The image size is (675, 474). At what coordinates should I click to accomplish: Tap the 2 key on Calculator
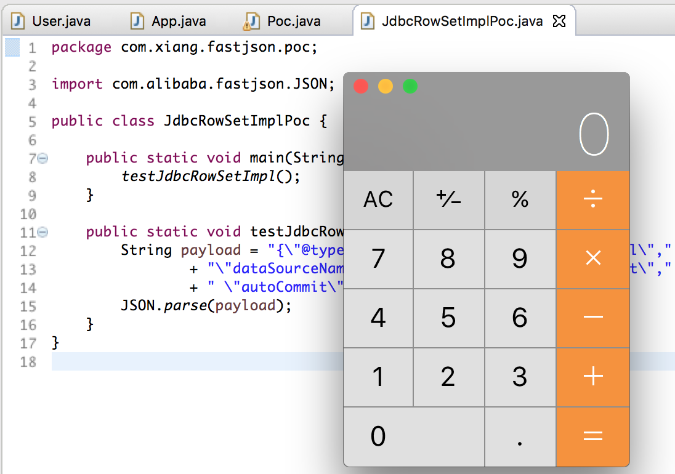pyautogui.click(x=449, y=377)
